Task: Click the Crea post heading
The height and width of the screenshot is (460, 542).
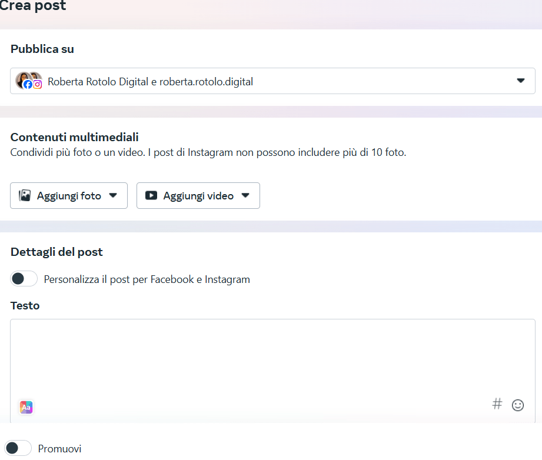Action: (32, 6)
